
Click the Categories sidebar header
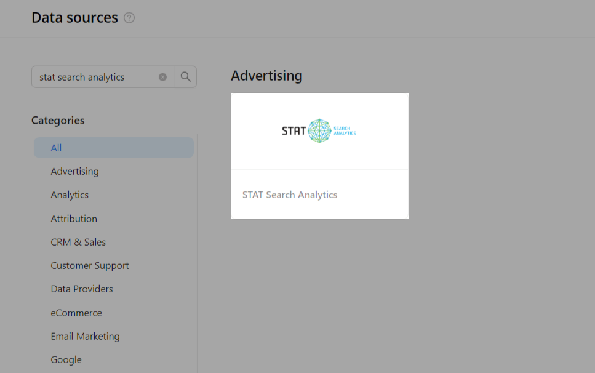(58, 120)
